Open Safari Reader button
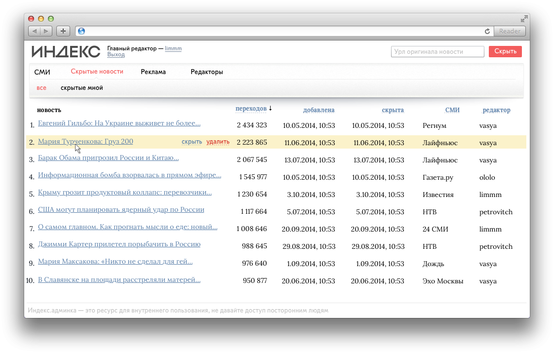 click(509, 31)
